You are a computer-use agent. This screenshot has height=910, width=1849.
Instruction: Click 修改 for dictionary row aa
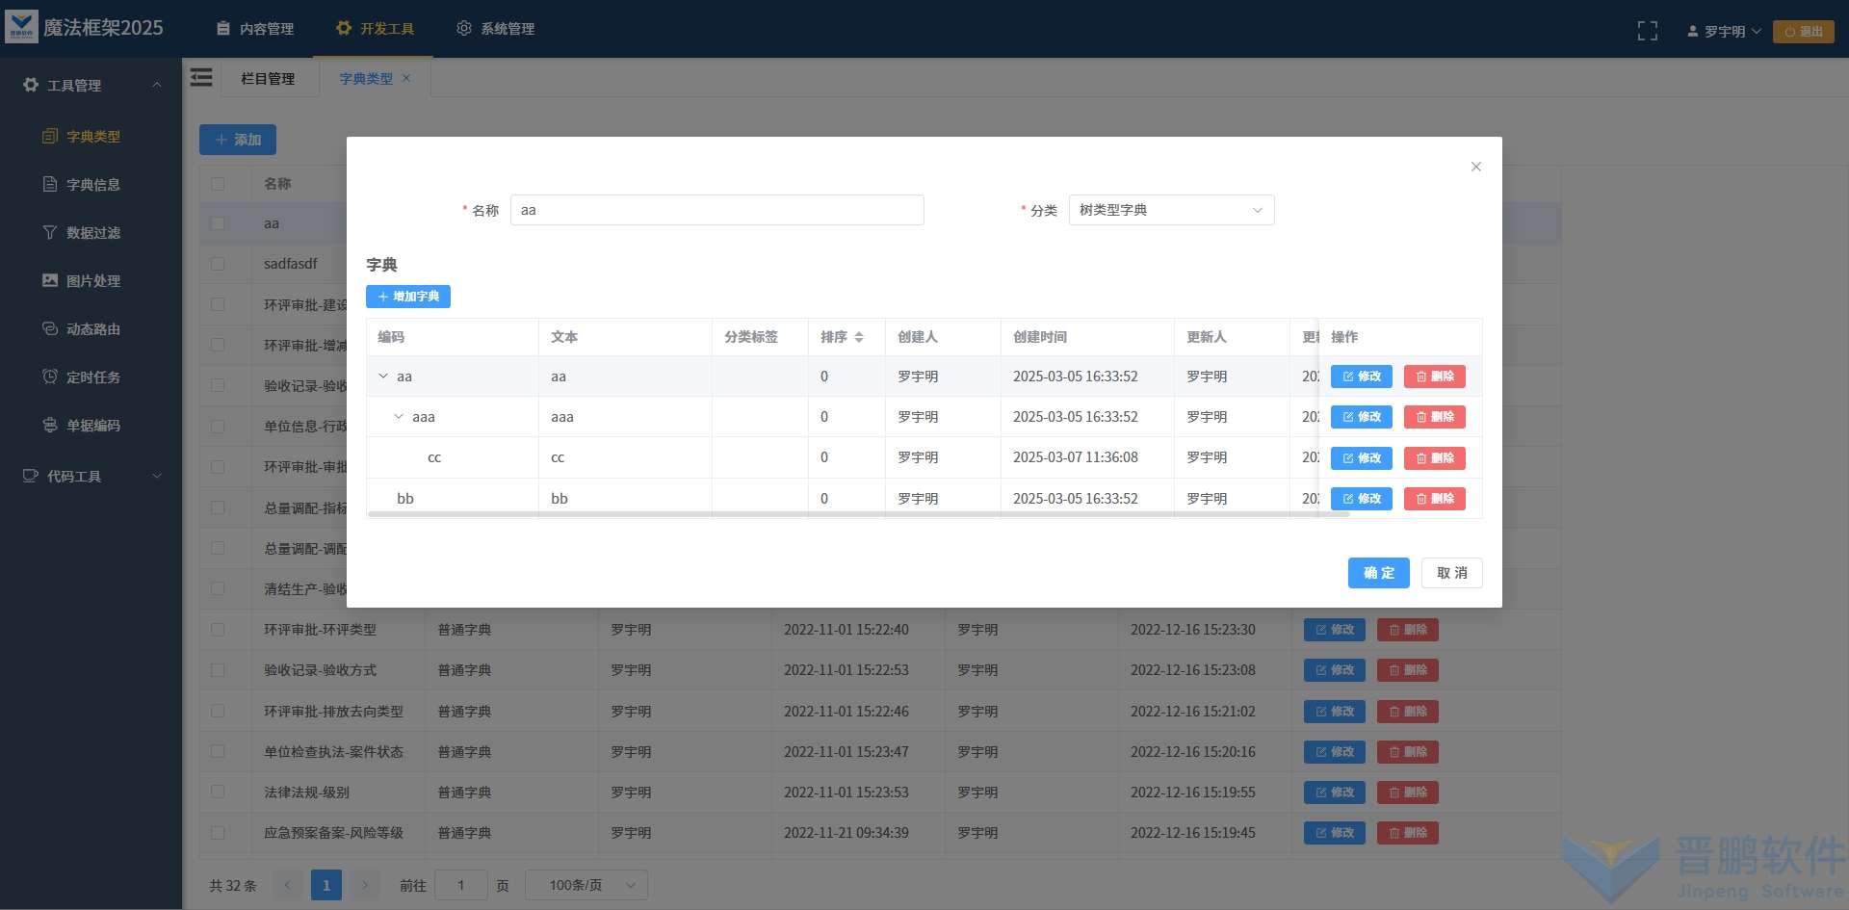point(1361,377)
